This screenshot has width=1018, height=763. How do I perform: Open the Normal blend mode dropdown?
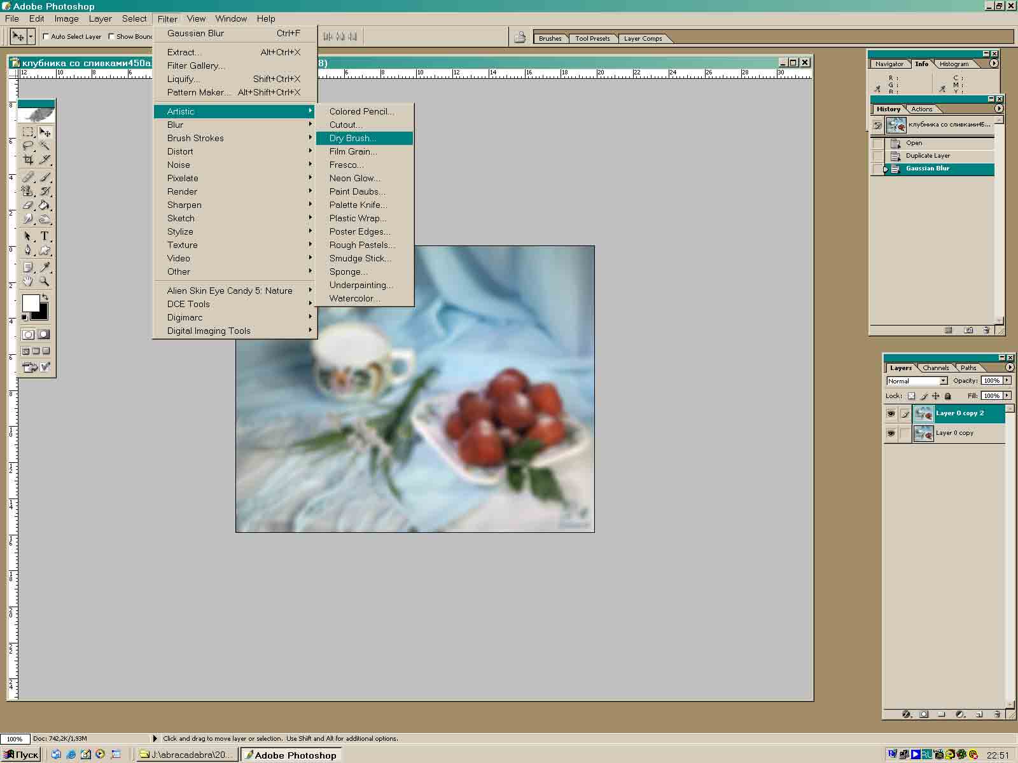tap(943, 381)
